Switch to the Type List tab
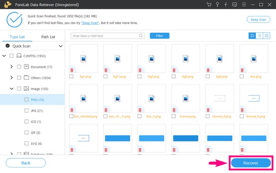This screenshot has height=173, width=276. click(x=17, y=37)
